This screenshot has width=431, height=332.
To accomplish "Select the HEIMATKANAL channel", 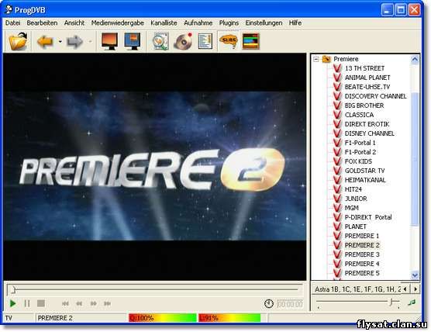I will (x=365, y=180).
